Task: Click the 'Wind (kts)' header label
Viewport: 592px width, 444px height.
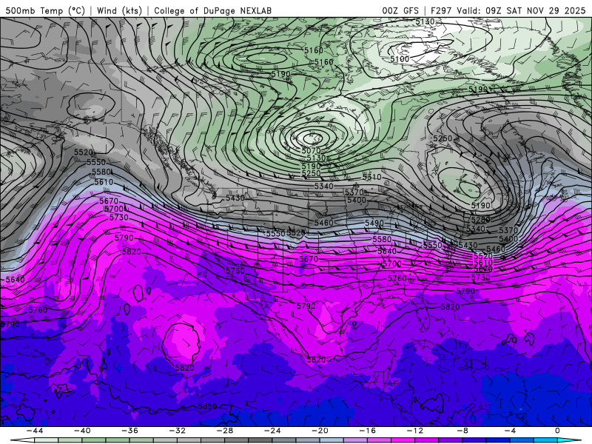Action: (119, 10)
